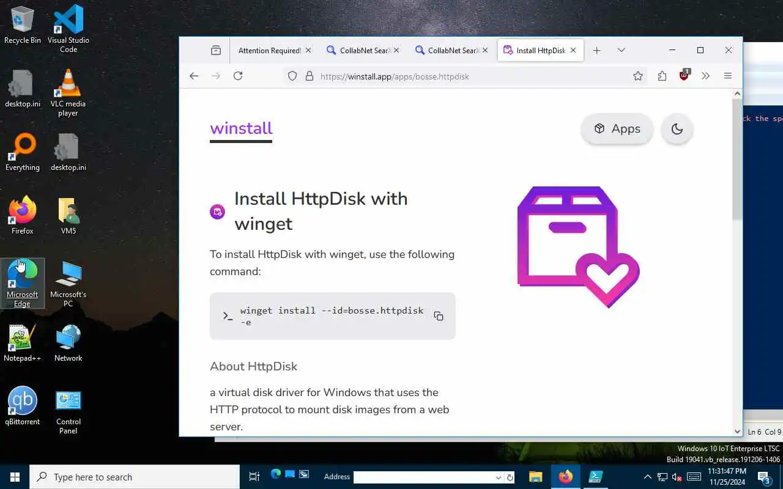Close the Attention Required tab
Image resolution: width=783 pixels, height=489 pixels.
point(308,50)
